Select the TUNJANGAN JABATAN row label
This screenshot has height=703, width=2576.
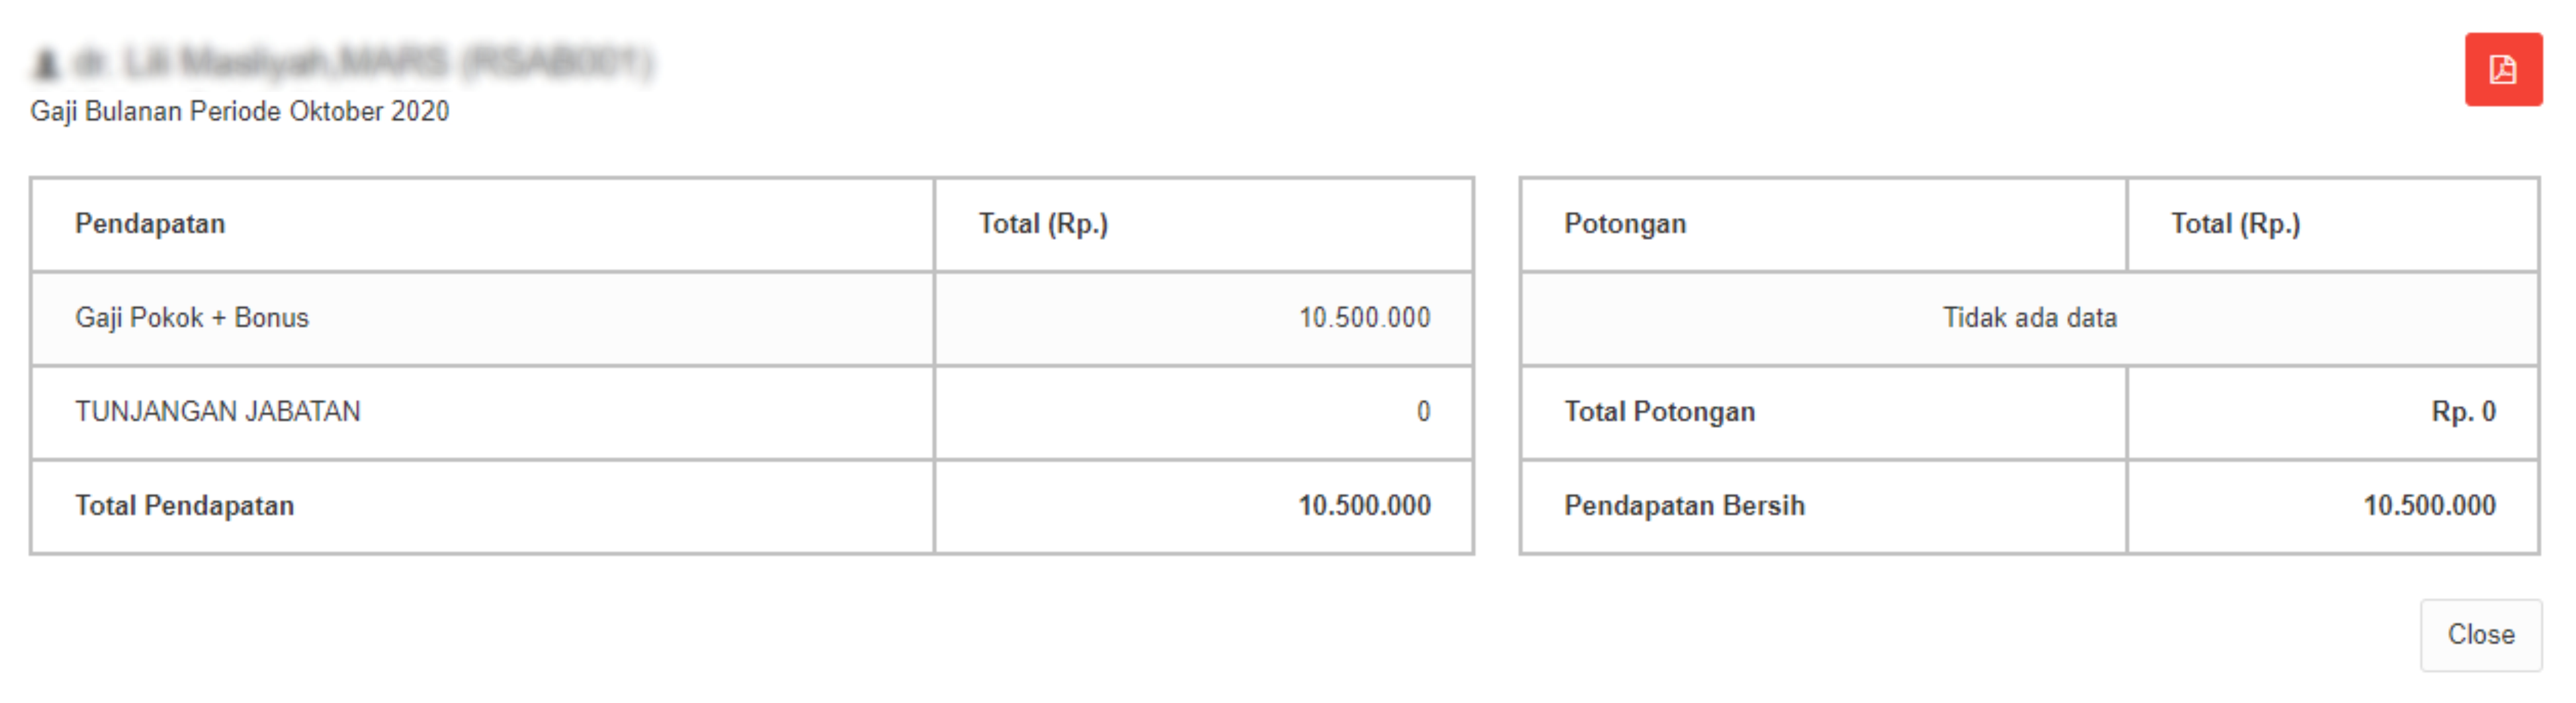coord(218,412)
